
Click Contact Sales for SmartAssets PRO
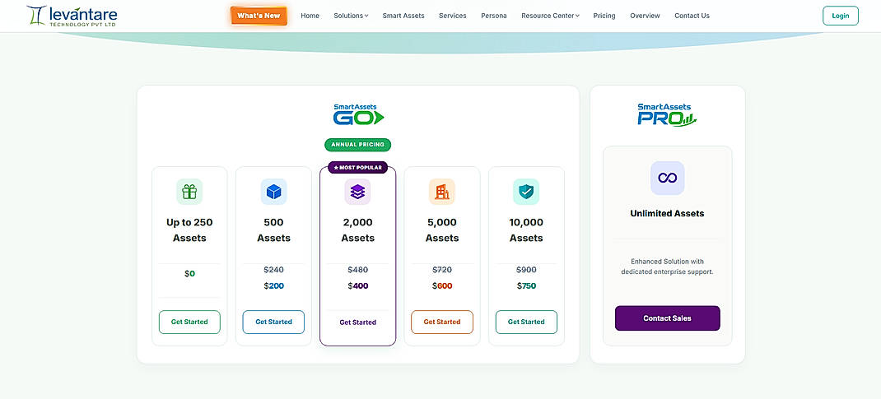point(668,318)
